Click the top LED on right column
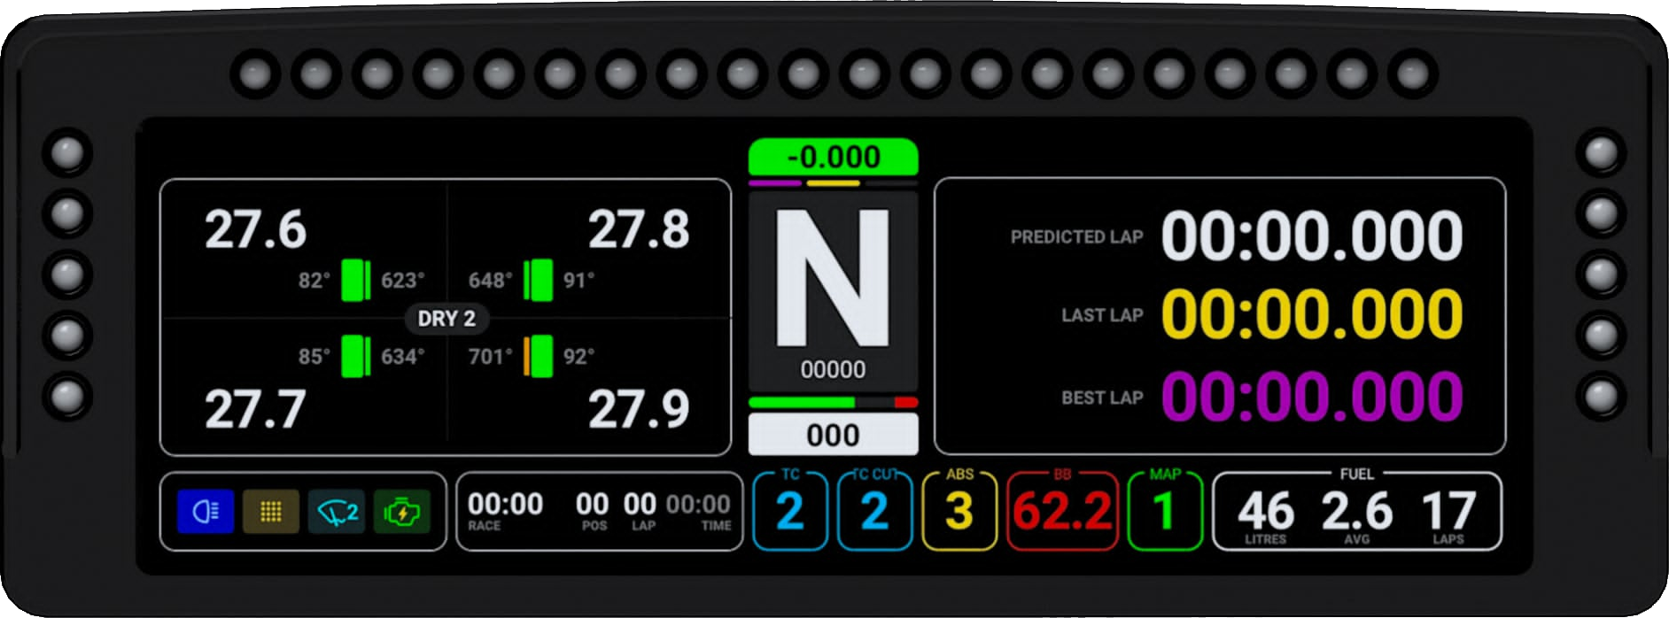 1601,153
